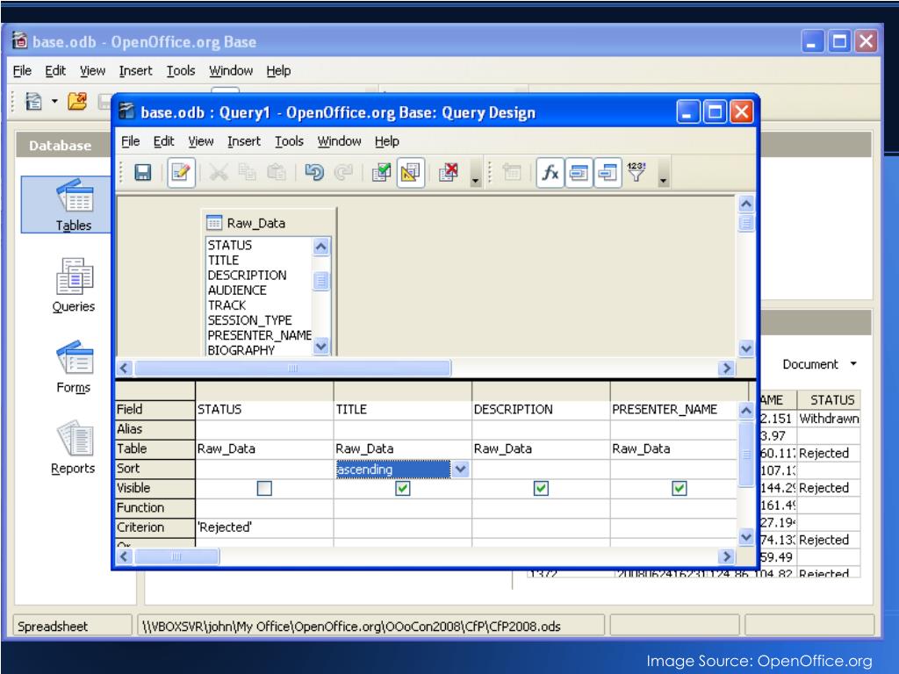The image size is (899, 674).
Task: Select SESSION_TYPE in Raw_Data field list
Action: click(x=249, y=319)
